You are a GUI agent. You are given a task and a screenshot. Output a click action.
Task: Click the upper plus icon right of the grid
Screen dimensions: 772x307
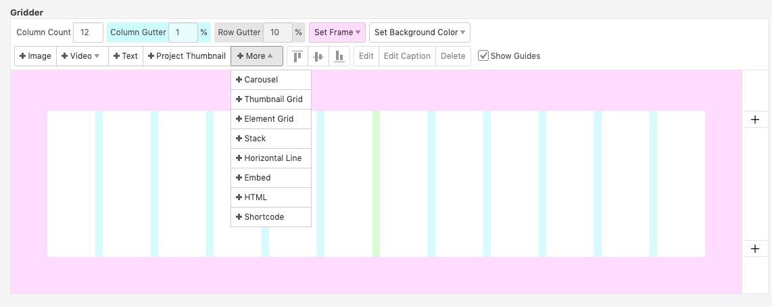point(755,120)
